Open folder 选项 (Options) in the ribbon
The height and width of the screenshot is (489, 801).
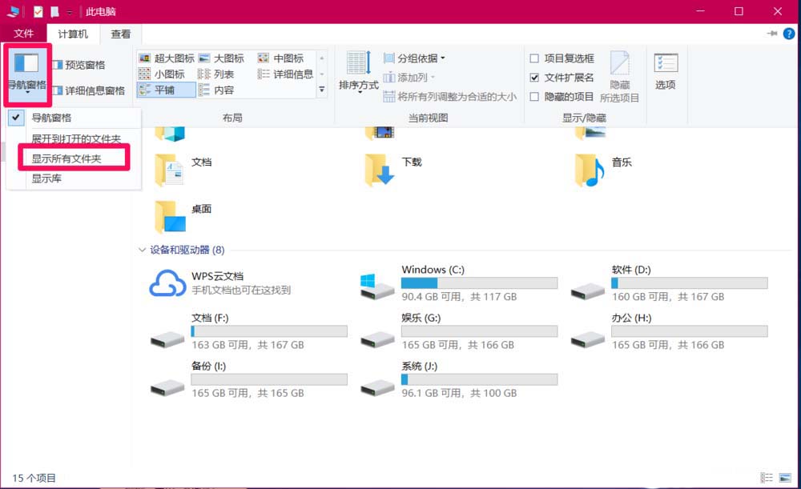point(666,72)
